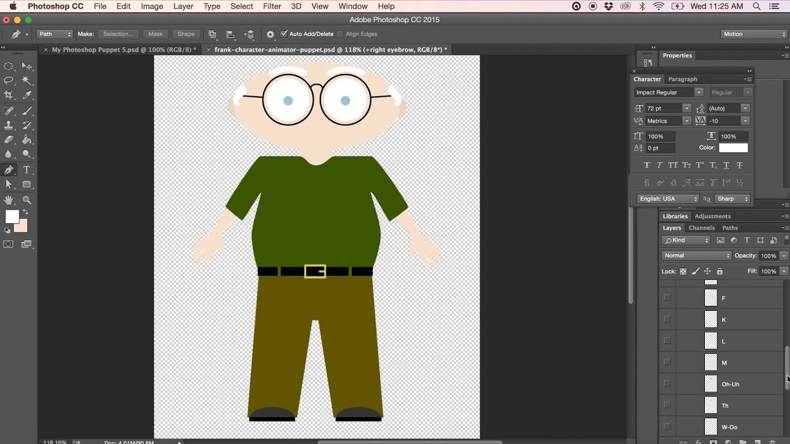Image resolution: width=790 pixels, height=444 pixels.
Task: Open pen options gear icon
Action: 270,34
